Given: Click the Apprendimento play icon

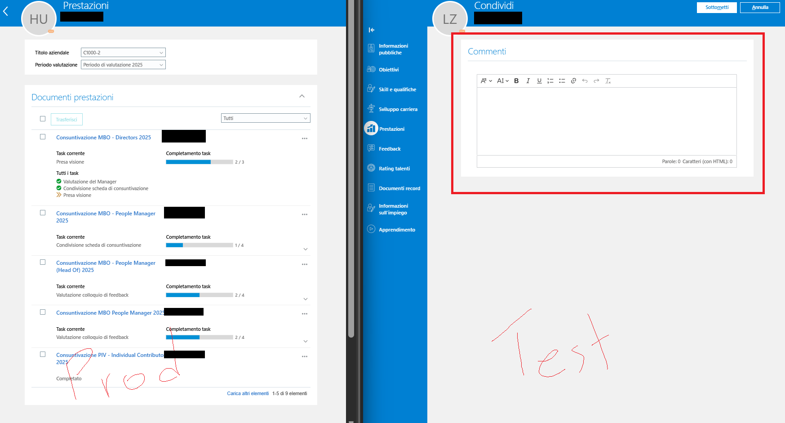Looking at the screenshot, I should coord(371,229).
